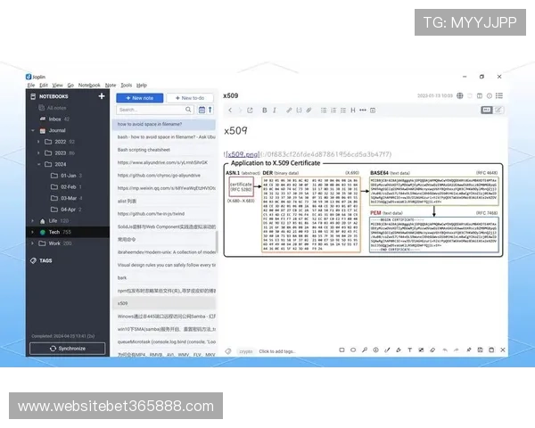Click the toggle sort order field calendar icon

tap(202, 110)
